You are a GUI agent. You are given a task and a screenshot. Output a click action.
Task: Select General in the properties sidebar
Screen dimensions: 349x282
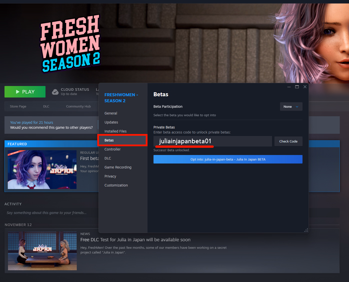point(111,113)
